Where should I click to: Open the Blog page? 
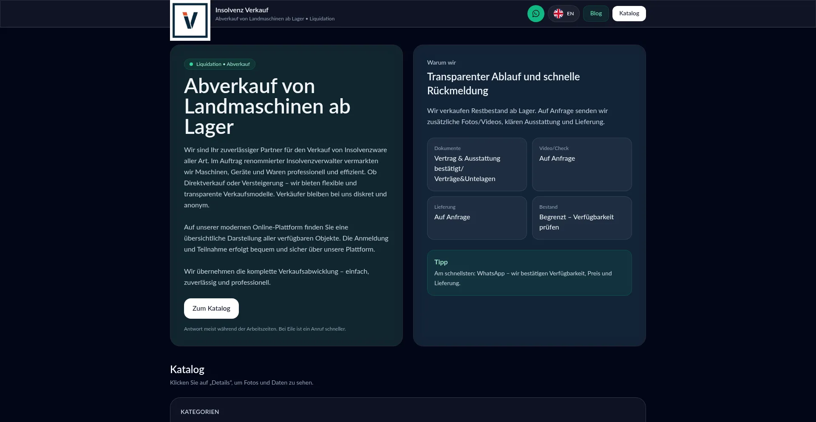pyautogui.click(x=596, y=14)
